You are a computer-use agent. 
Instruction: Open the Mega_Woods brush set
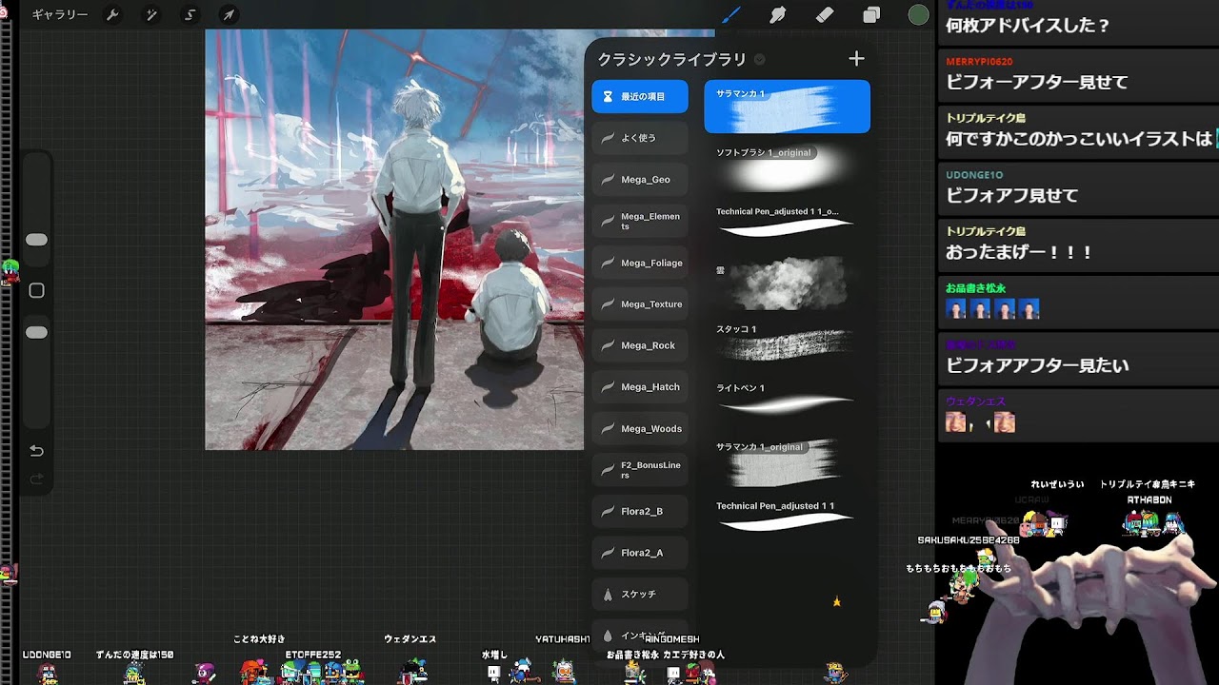pos(640,428)
